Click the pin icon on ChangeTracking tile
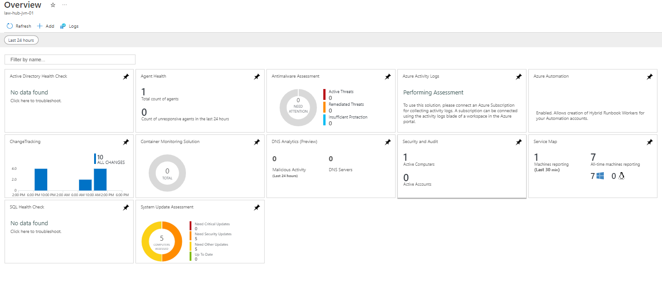 [126, 142]
